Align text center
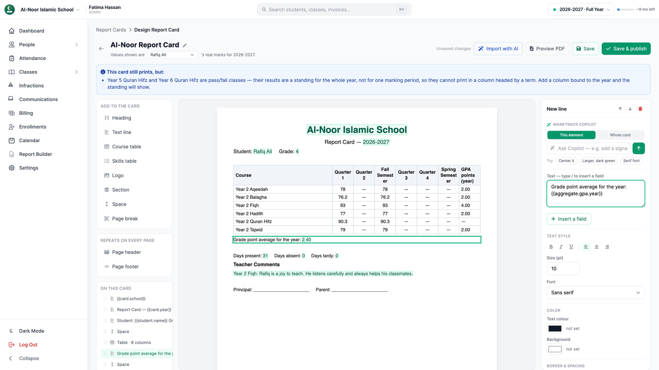Viewport: 659px width, 370px height. point(596,247)
